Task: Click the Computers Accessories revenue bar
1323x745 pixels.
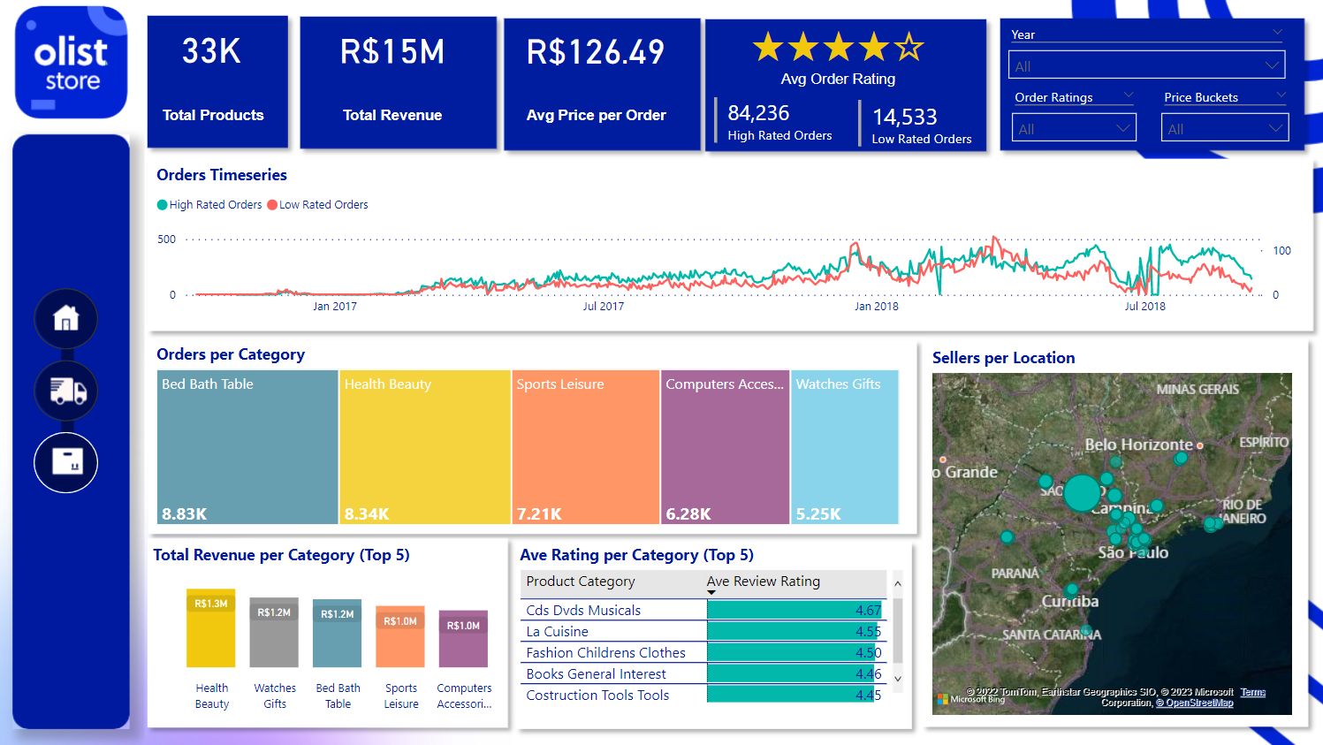Action: (463, 639)
